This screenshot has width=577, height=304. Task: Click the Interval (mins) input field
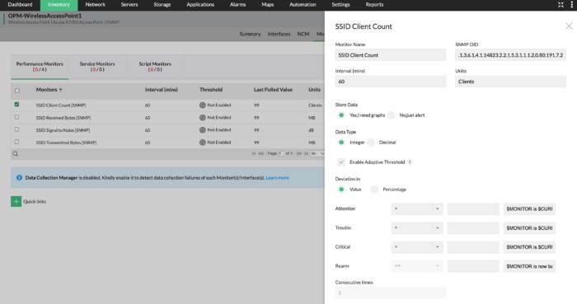tap(390, 82)
